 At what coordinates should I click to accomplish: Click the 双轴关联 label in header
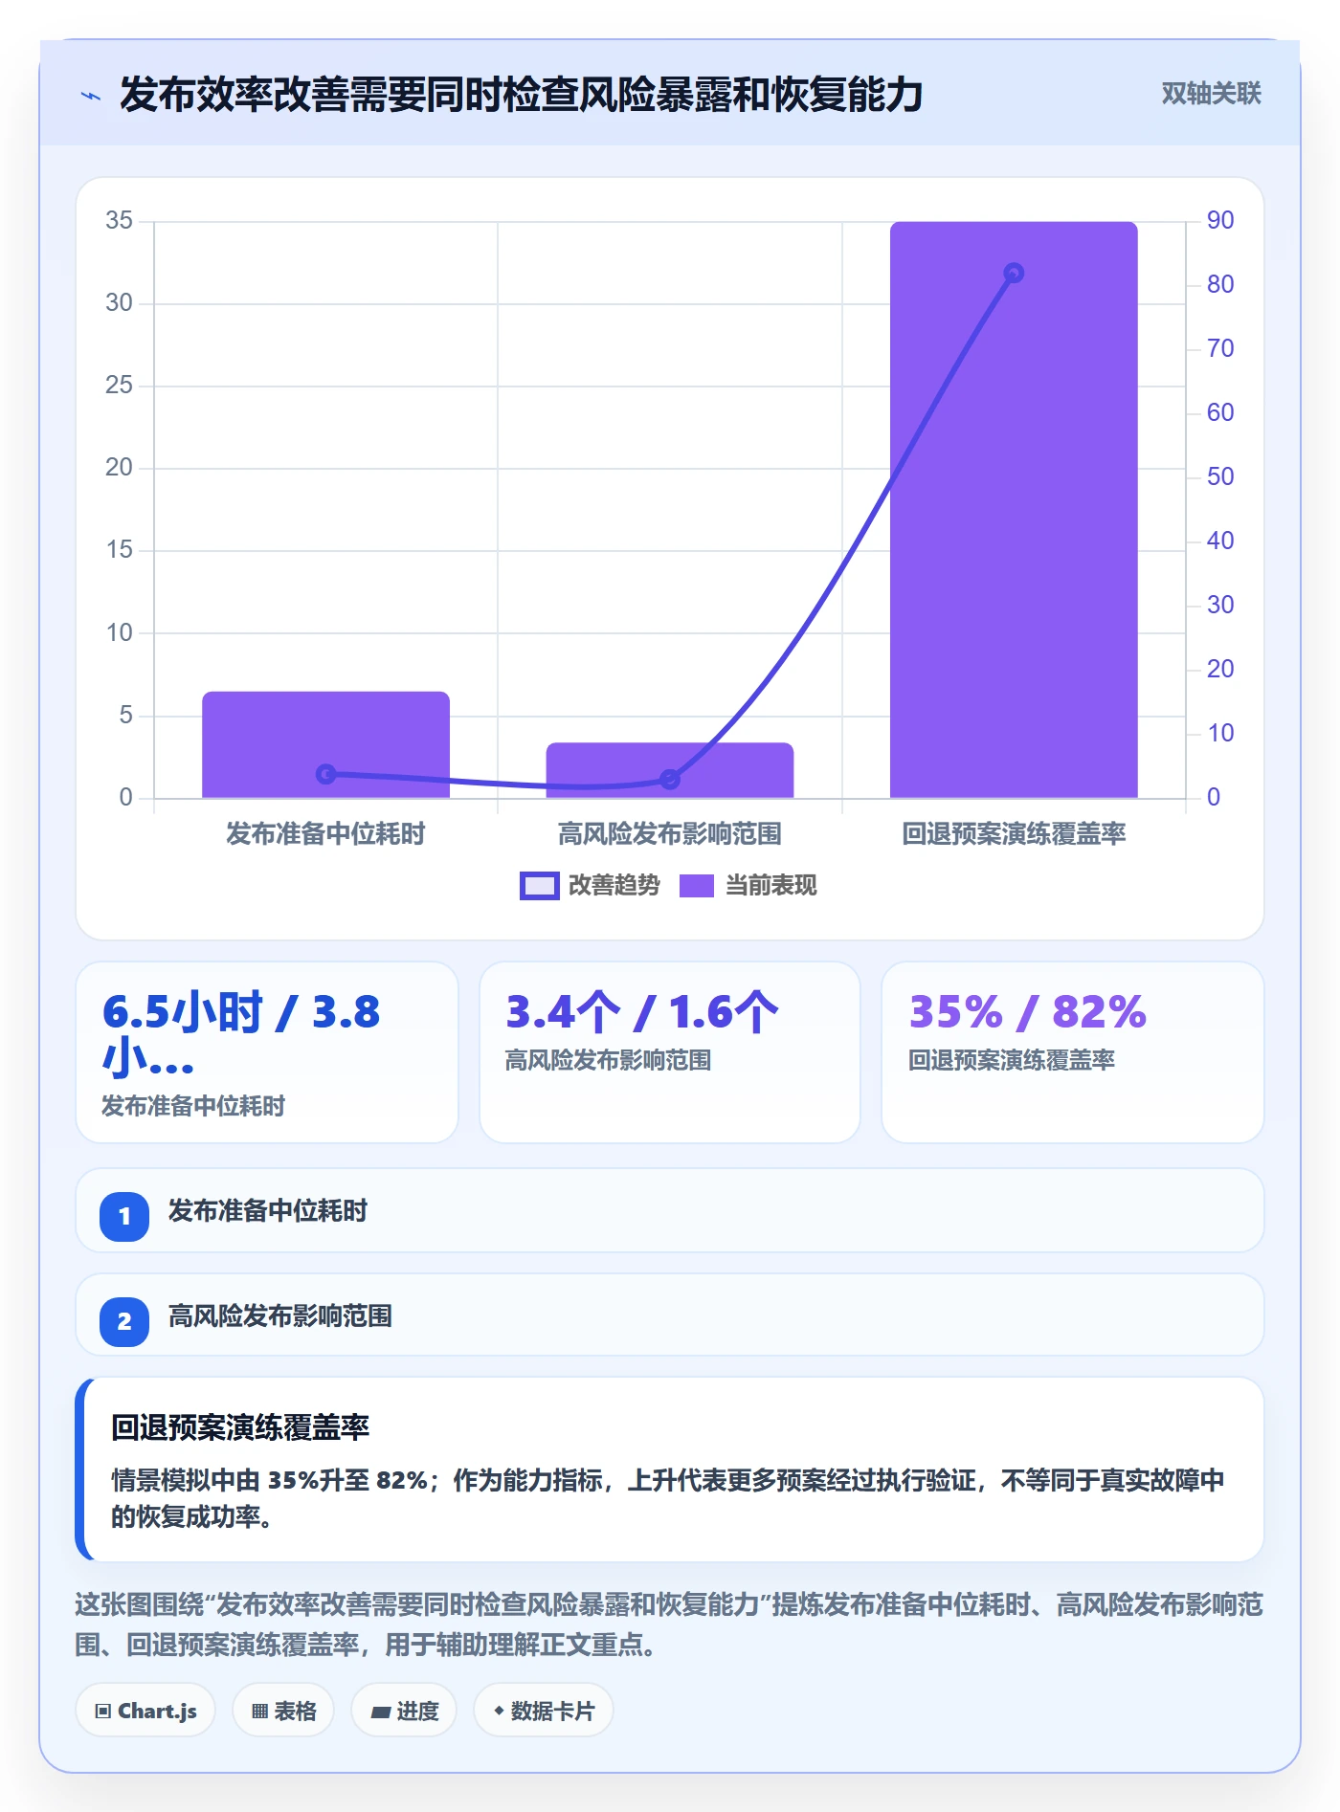pyautogui.click(x=1211, y=93)
